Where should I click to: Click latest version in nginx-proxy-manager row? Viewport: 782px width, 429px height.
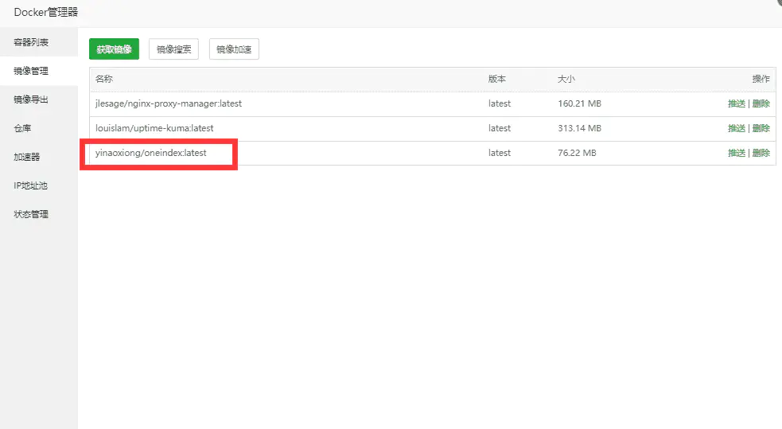(500, 103)
